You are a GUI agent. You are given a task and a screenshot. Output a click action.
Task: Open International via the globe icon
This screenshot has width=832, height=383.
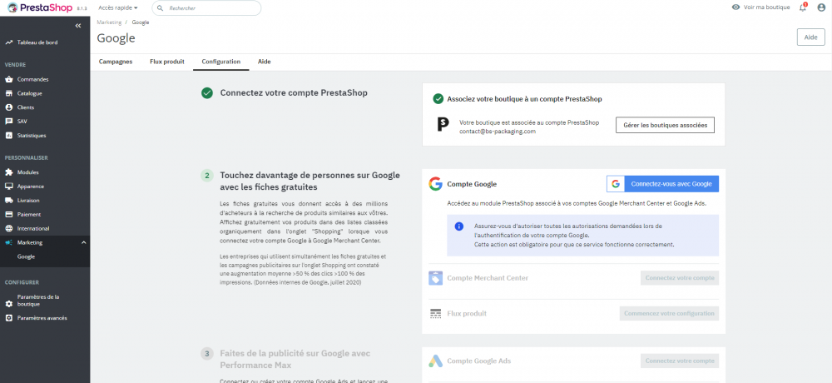(9, 228)
